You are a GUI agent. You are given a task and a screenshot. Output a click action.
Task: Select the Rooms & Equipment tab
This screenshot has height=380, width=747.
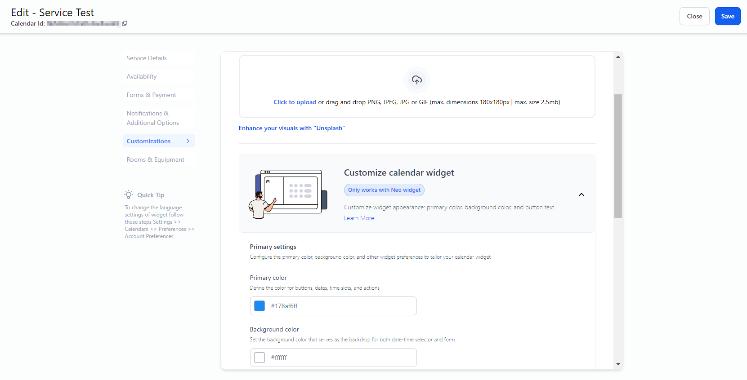click(x=155, y=159)
